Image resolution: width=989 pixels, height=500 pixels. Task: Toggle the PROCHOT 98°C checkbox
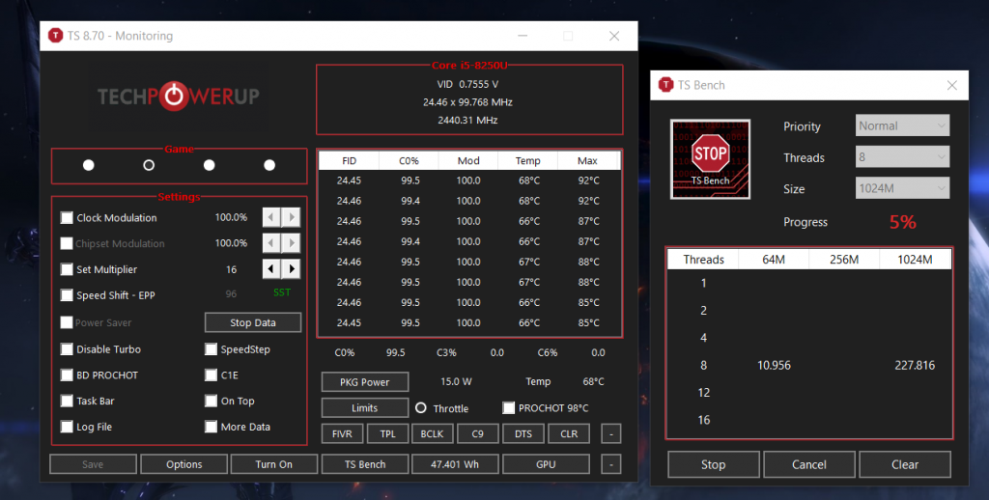pos(508,408)
